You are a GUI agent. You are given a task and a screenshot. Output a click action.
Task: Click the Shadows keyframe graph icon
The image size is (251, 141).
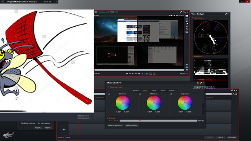[x=109, y=94]
